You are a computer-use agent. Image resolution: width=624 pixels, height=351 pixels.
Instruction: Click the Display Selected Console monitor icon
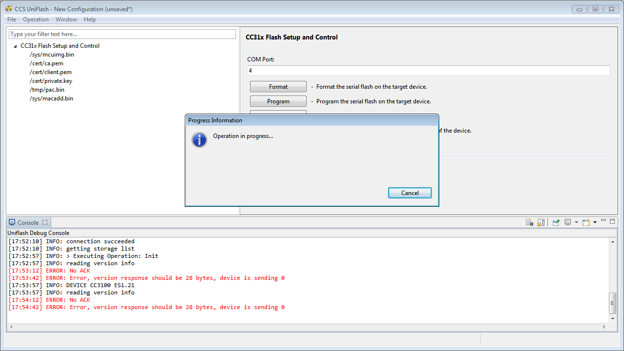point(567,222)
